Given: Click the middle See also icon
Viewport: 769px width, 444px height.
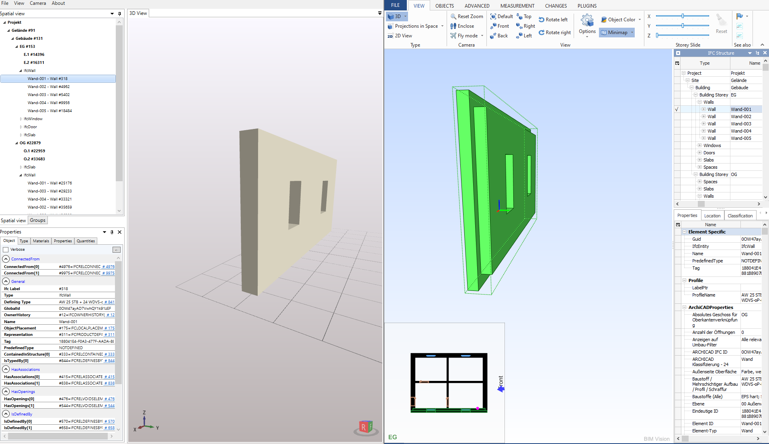Looking at the screenshot, I should tap(739, 26).
